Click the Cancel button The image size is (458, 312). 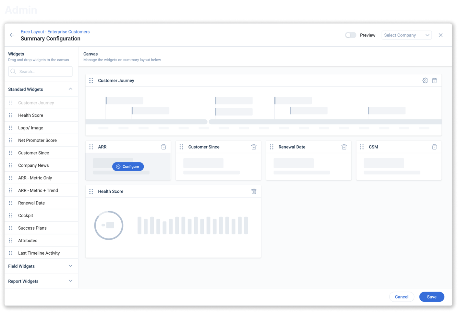pyautogui.click(x=402, y=297)
